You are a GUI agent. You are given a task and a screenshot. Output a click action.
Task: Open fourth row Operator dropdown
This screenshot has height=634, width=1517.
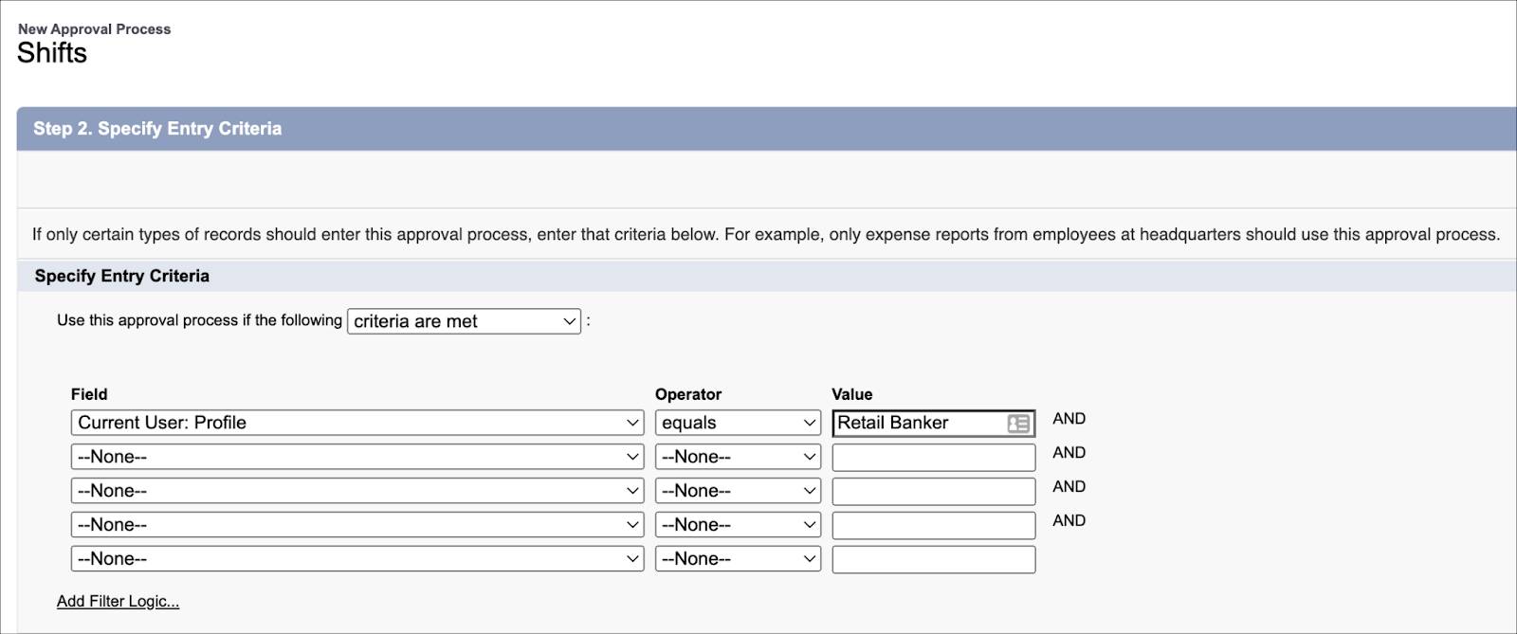738,525
